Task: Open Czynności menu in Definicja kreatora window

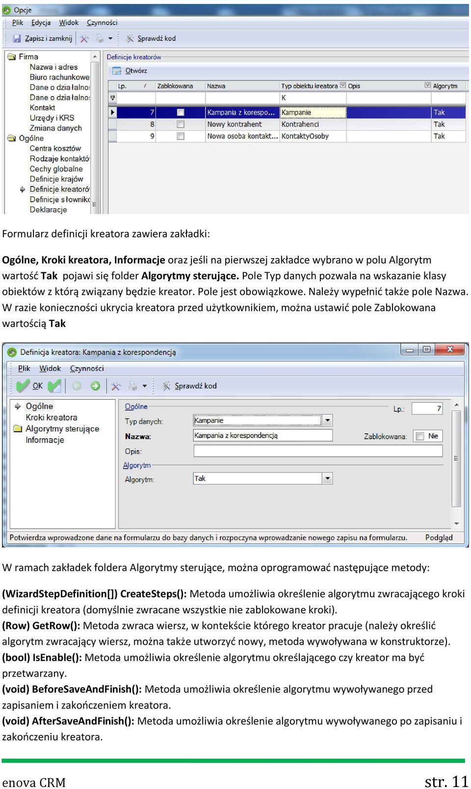Action: tap(87, 368)
